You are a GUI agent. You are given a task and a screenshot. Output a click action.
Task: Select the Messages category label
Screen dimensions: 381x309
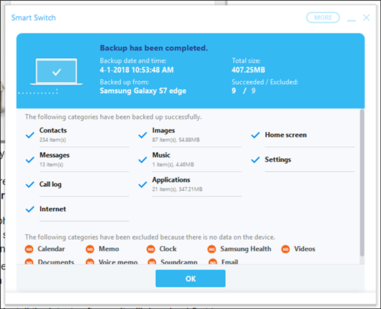coord(54,155)
